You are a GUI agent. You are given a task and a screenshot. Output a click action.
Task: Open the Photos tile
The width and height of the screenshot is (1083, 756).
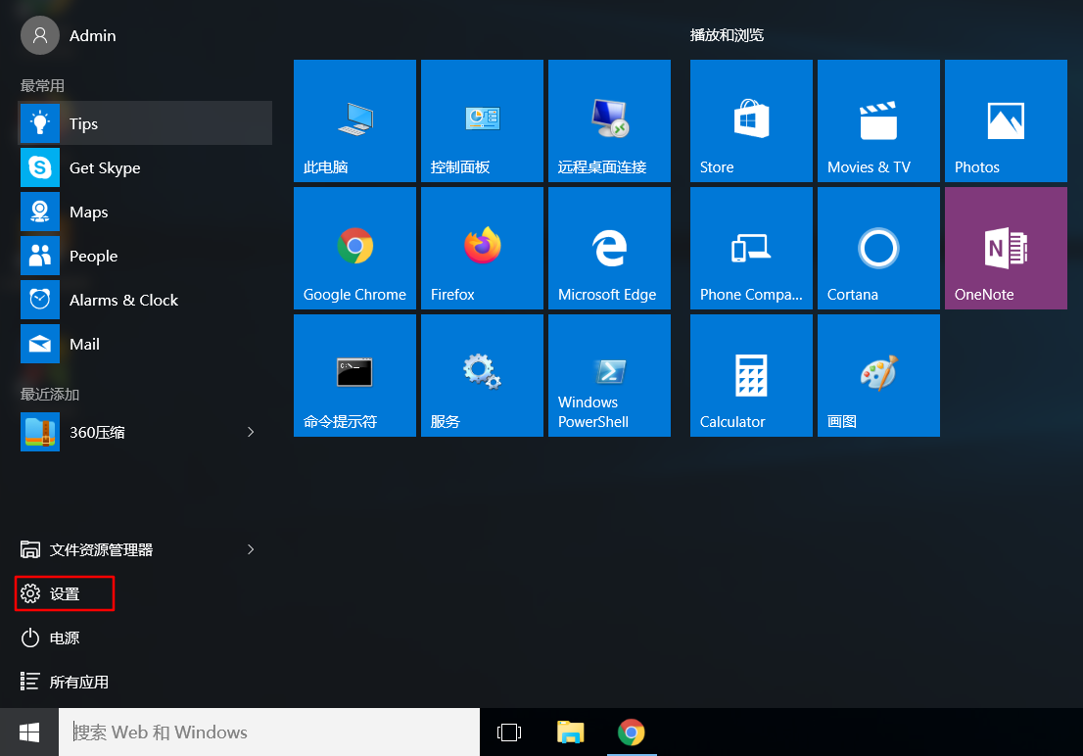click(1006, 120)
